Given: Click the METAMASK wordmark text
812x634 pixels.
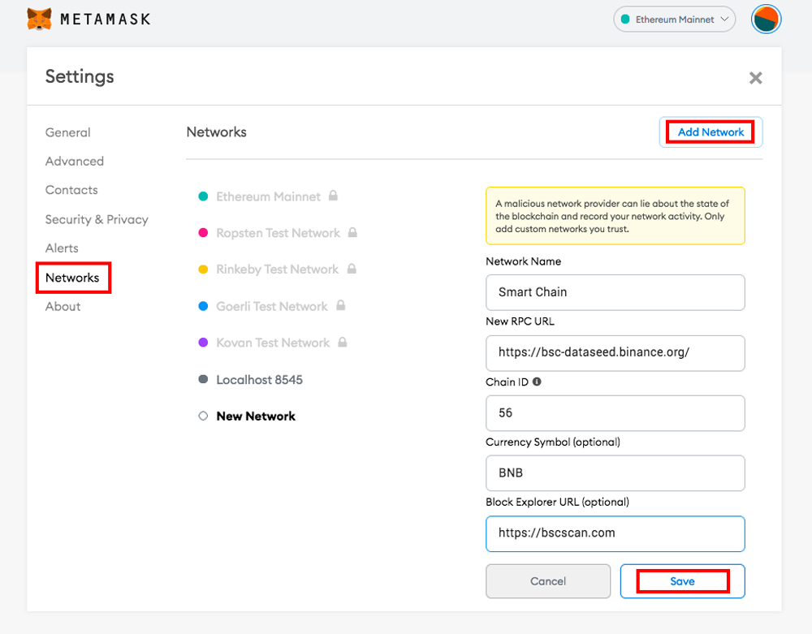Looking at the screenshot, I should coord(105,19).
